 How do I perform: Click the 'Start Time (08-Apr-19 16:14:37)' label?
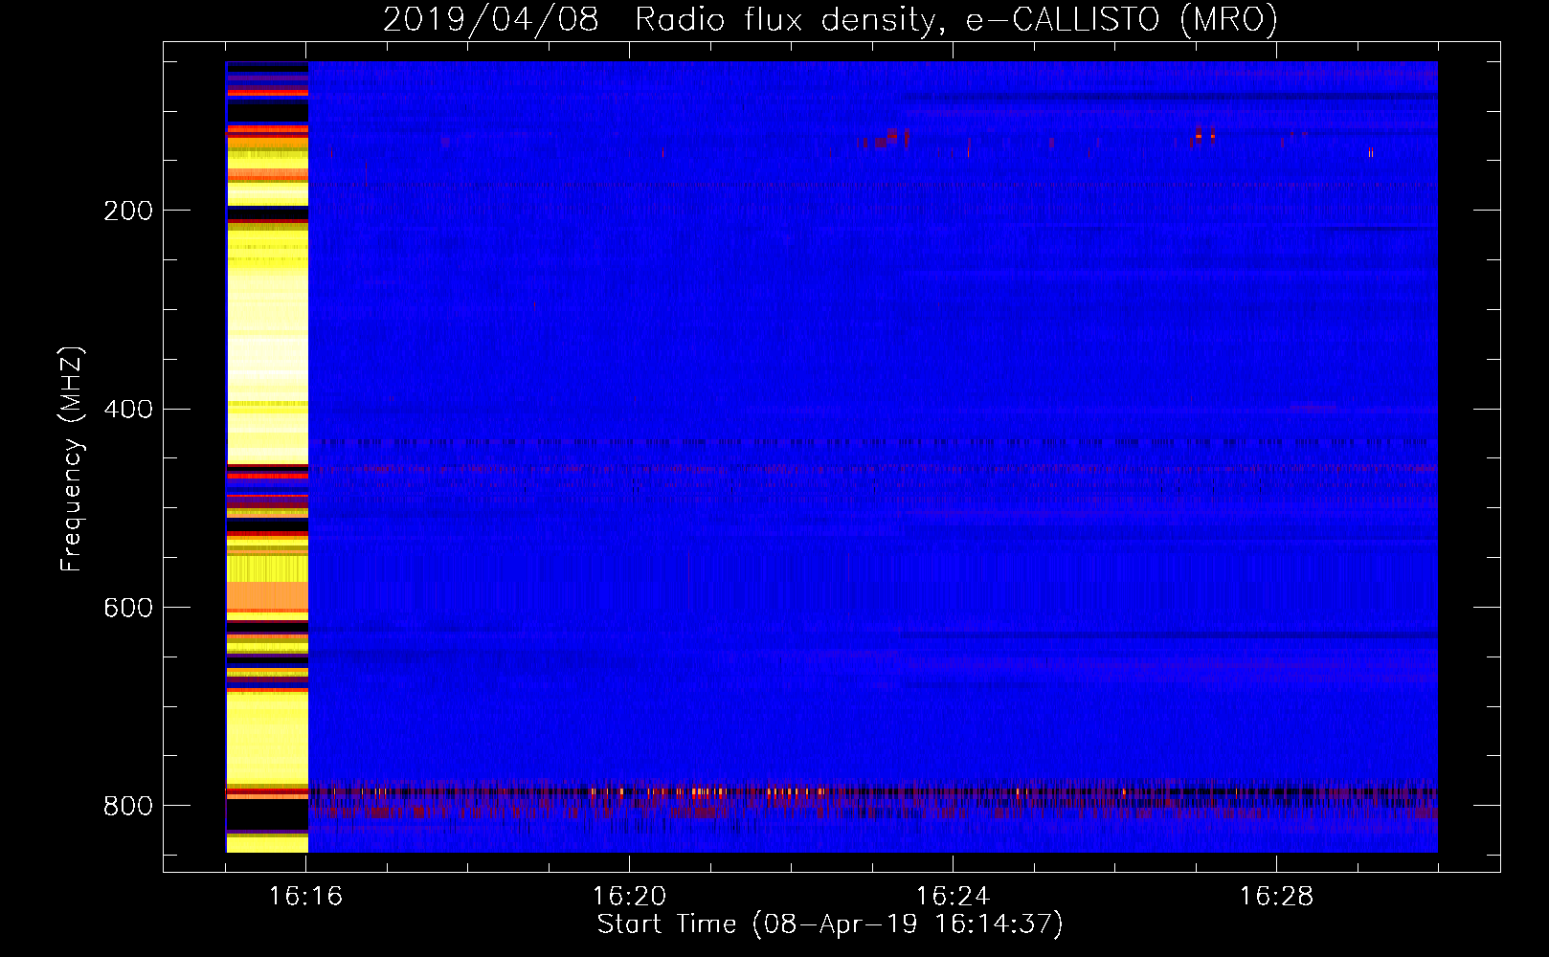point(830,924)
